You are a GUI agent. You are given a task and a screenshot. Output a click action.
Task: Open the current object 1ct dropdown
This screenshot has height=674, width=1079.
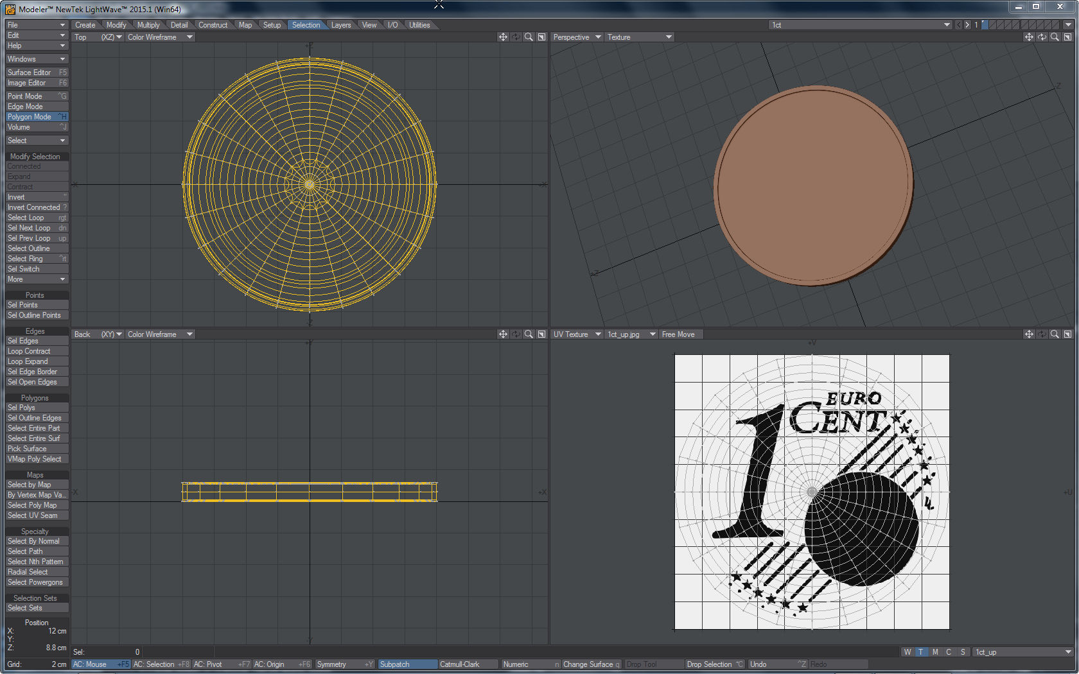(x=861, y=25)
